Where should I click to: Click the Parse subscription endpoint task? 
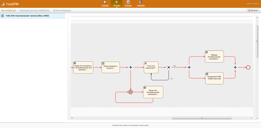pyautogui.click(x=111, y=68)
